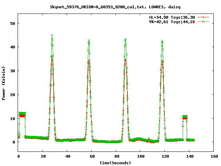Click the x-axis tick label 20
Viewport: 221px width, 166px height.
43,156
